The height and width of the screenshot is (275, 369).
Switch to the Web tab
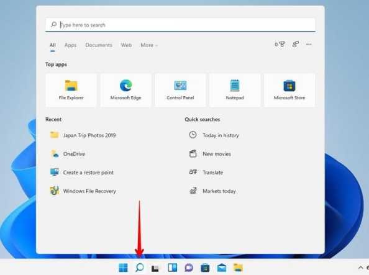point(126,45)
